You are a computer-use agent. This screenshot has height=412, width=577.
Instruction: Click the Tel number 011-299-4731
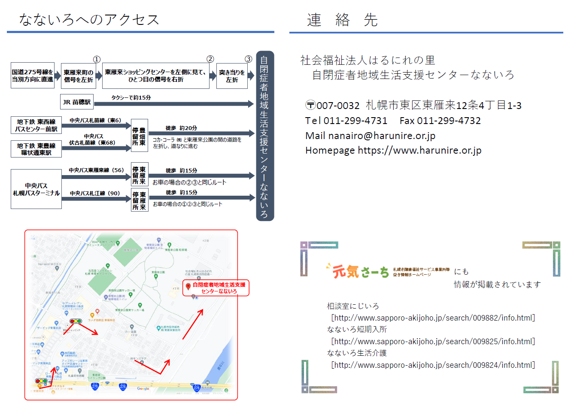pos(355,121)
